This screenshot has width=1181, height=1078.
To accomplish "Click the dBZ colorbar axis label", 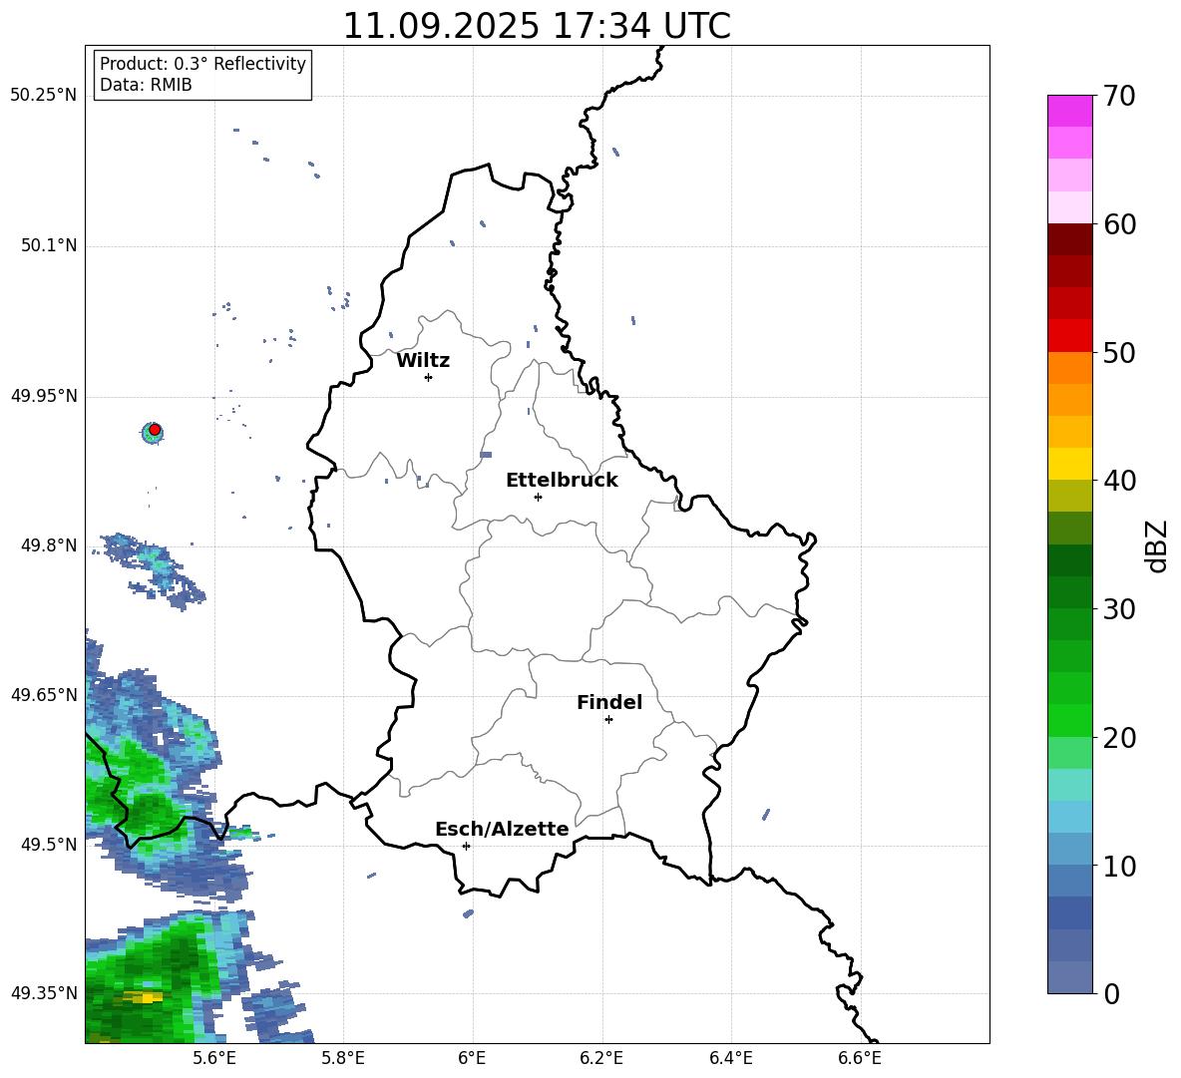I will (x=1158, y=545).
